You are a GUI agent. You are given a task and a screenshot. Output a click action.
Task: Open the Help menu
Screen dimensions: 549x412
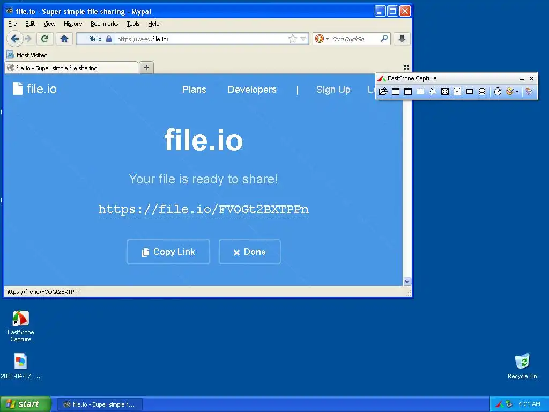pos(154,24)
